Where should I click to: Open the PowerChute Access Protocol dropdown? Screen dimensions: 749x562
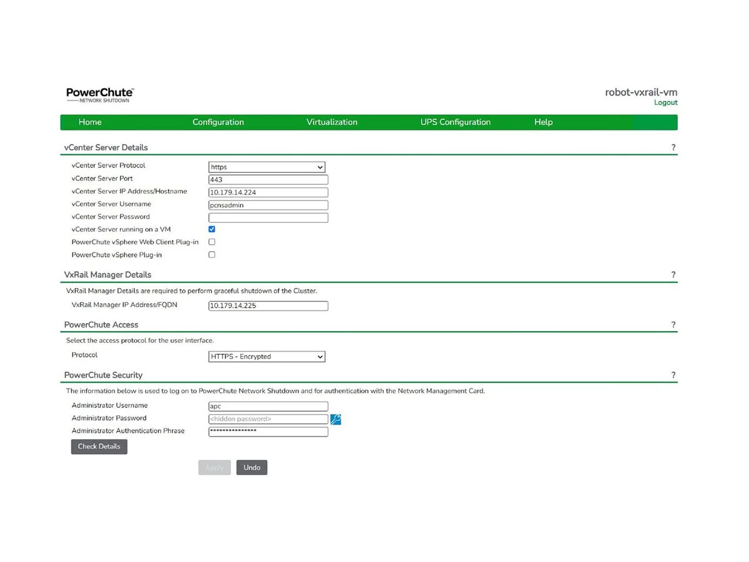(x=267, y=356)
